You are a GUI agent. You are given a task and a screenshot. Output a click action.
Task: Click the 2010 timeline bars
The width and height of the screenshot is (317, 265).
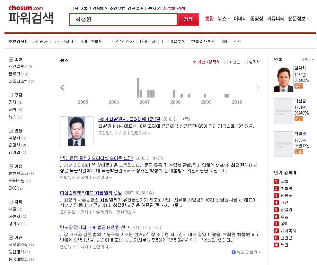tap(227, 96)
